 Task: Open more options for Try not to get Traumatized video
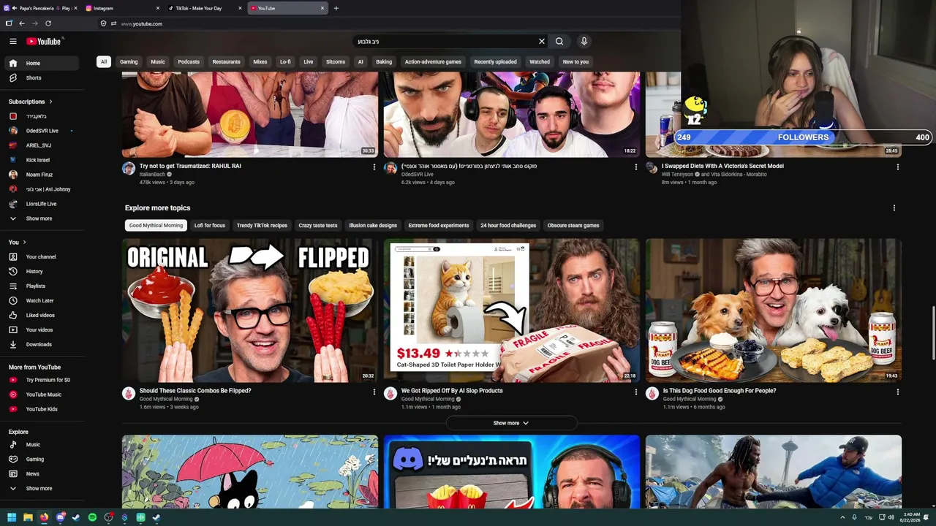[374, 167]
